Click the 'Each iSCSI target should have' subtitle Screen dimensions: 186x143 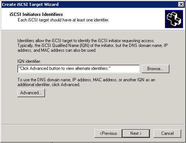63,20
